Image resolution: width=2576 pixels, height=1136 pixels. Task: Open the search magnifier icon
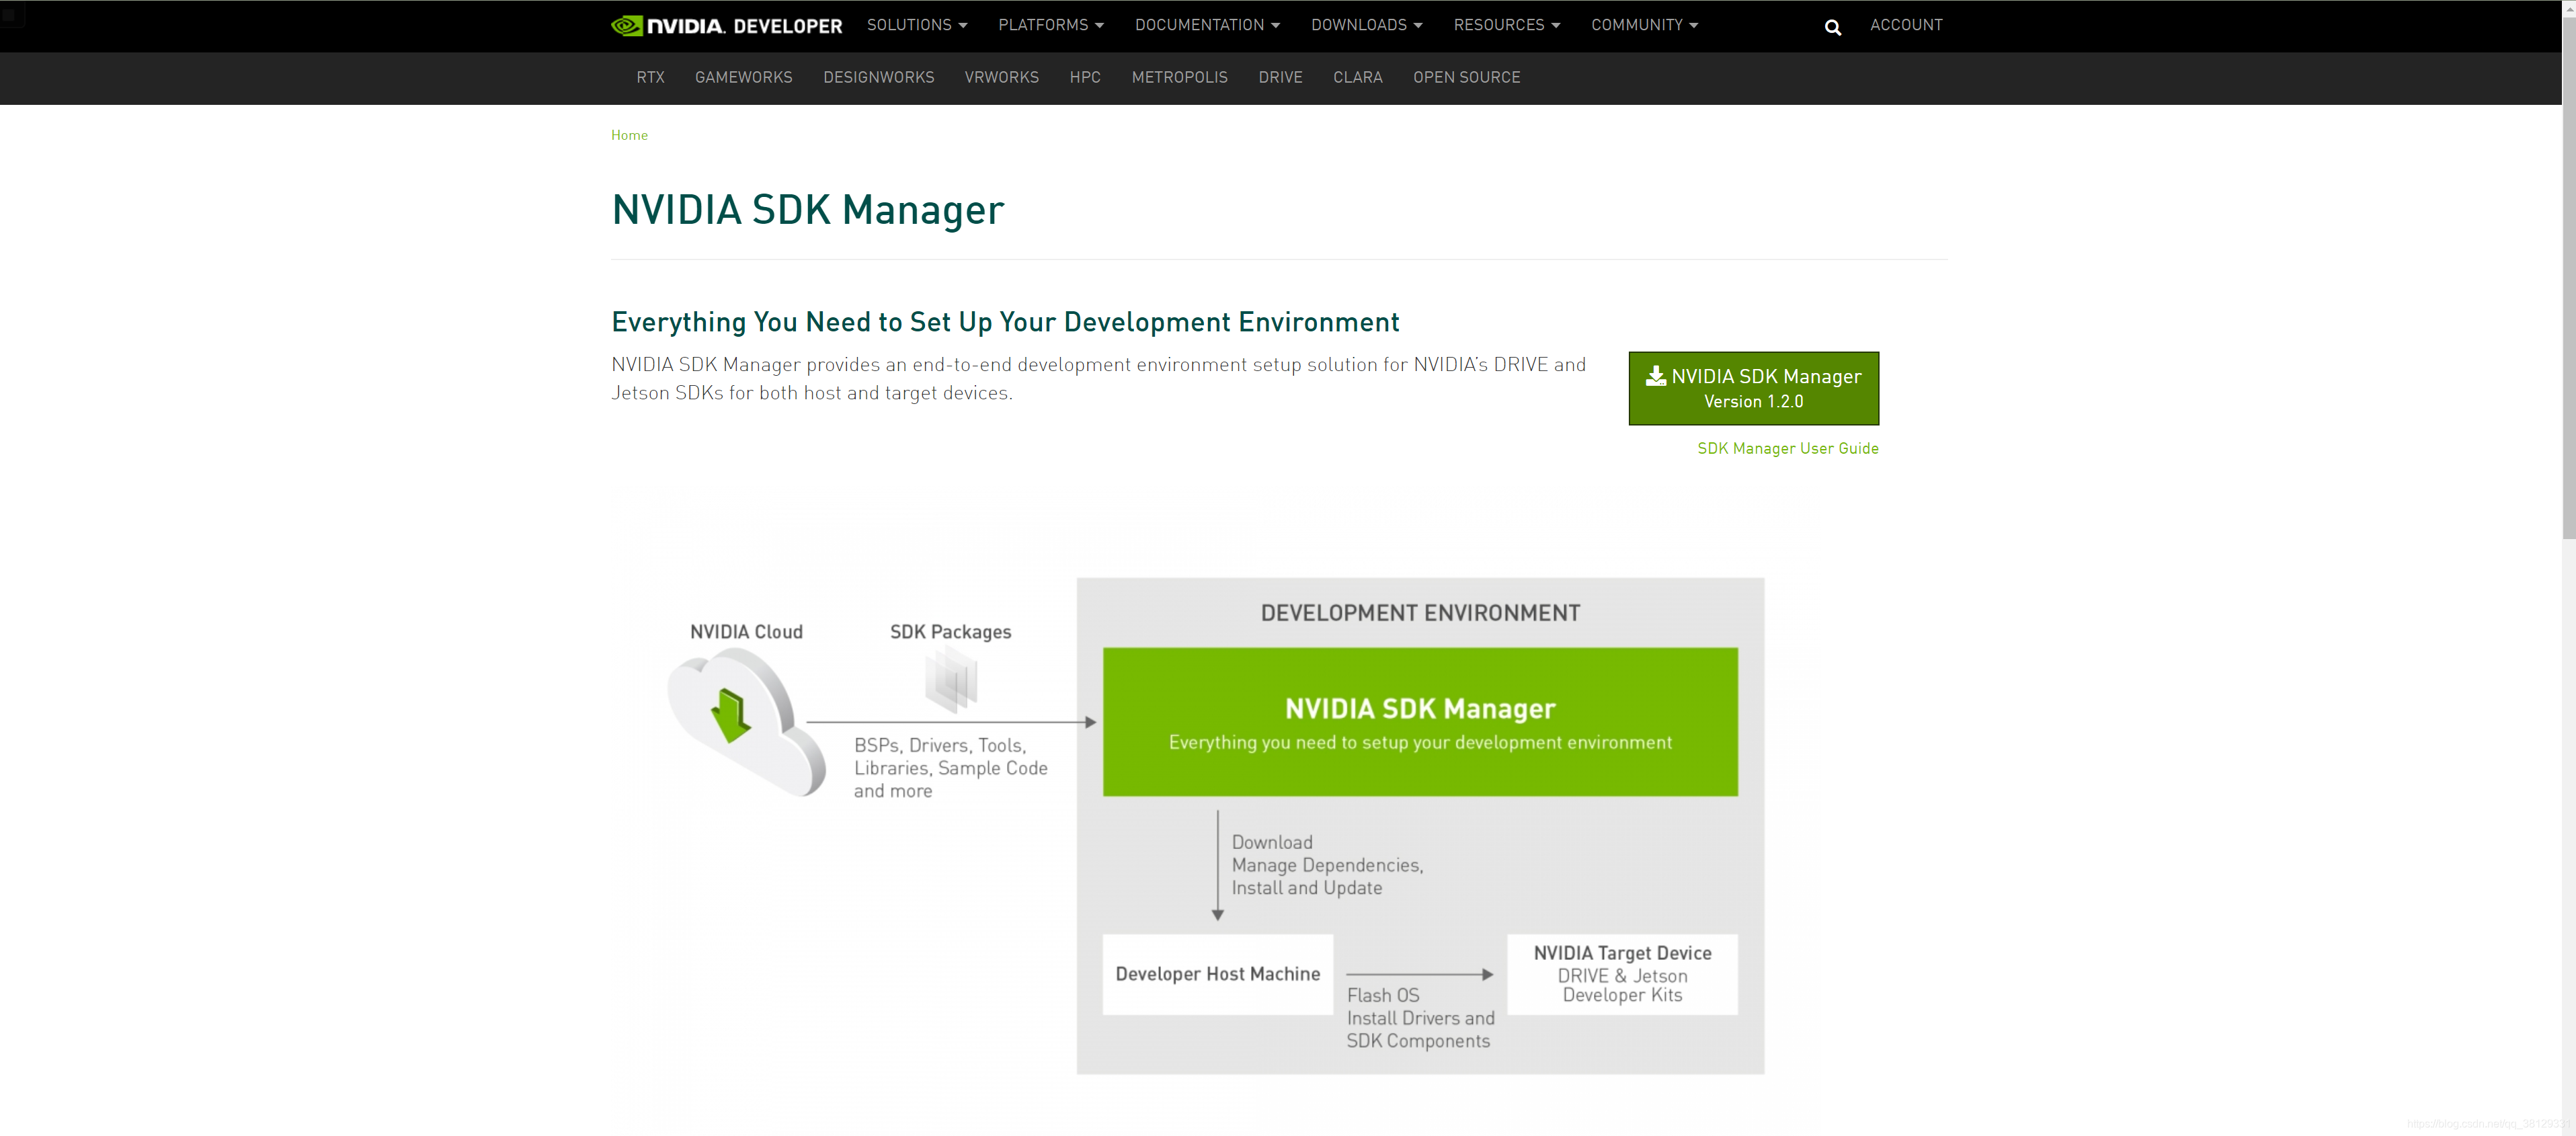tap(1832, 27)
